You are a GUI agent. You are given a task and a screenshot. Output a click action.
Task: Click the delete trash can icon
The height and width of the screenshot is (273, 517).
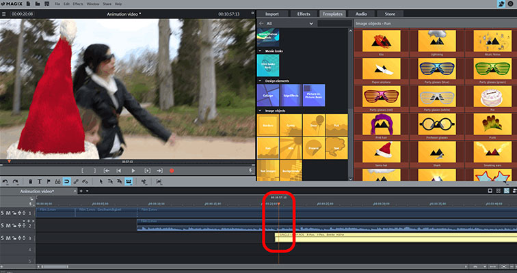[31, 182]
